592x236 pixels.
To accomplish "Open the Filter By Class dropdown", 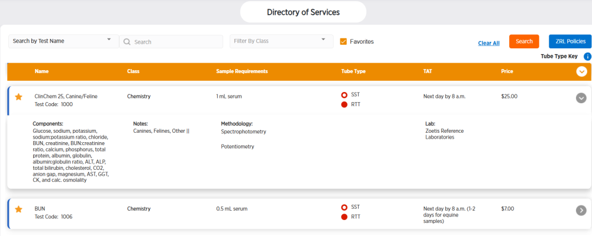I will pyautogui.click(x=282, y=41).
